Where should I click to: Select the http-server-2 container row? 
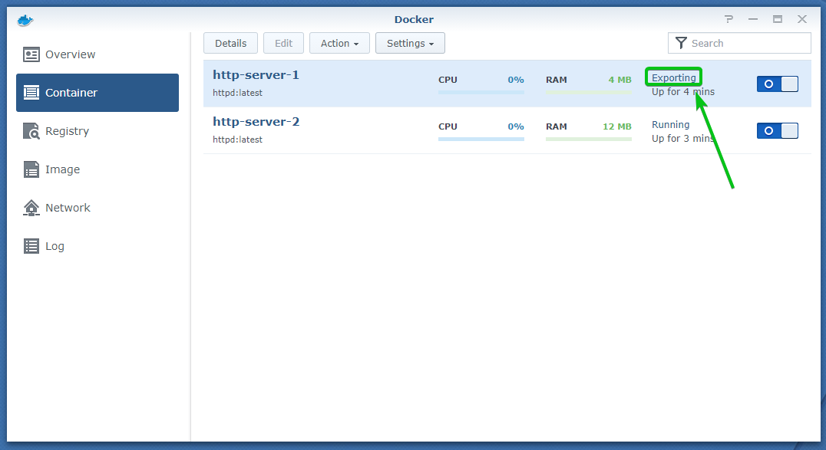click(x=345, y=130)
